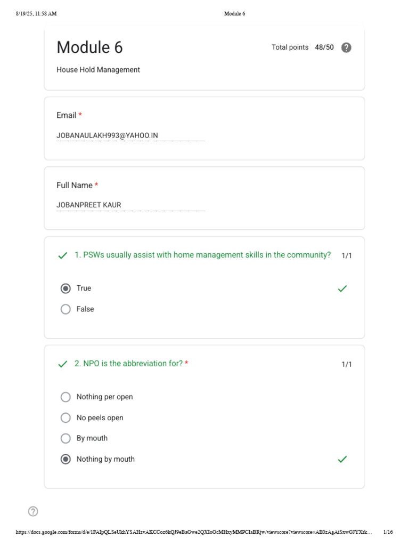The height and width of the screenshot is (546, 409).
Task: Click the checkmark next to Nothing by mouth
Action: 342,459
